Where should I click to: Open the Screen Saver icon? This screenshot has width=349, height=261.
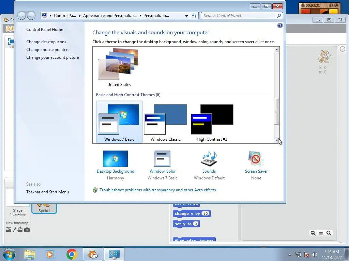click(256, 158)
